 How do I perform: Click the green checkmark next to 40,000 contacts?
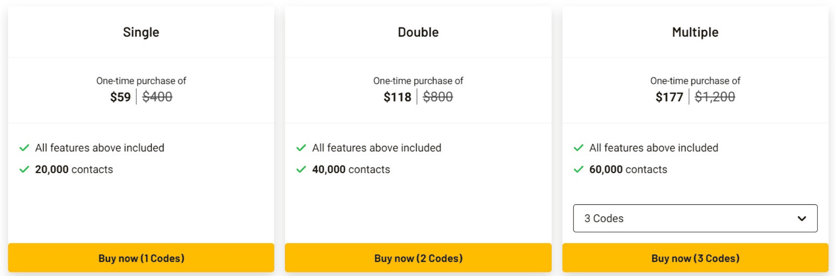301,169
